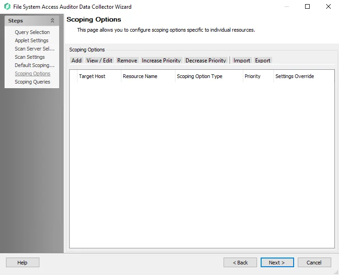Open the Applet Settings step
This screenshot has height=275, width=339.
(32, 40)
